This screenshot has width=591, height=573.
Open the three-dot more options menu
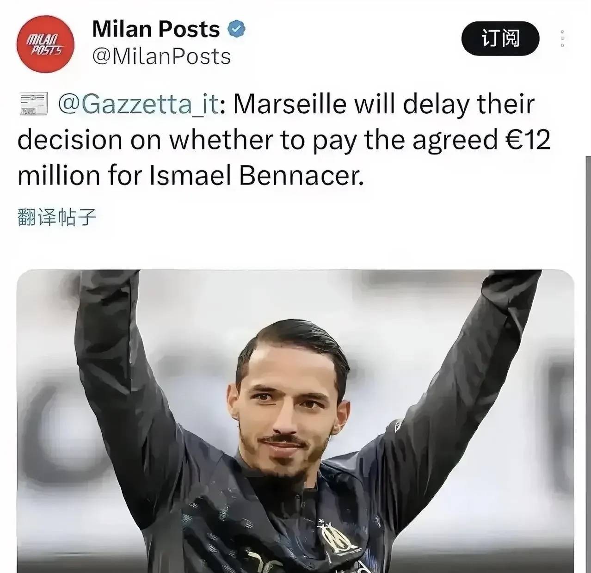tap(562, 38)
